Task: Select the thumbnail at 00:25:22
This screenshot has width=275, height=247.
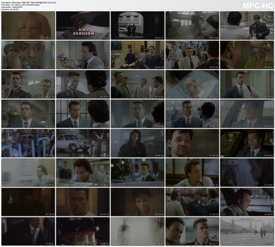Action: [247, 55]
